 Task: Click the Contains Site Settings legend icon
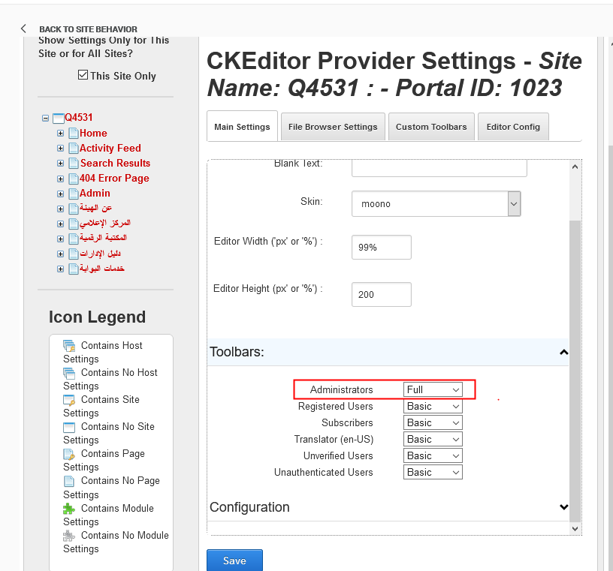click(x=69, y=400)
